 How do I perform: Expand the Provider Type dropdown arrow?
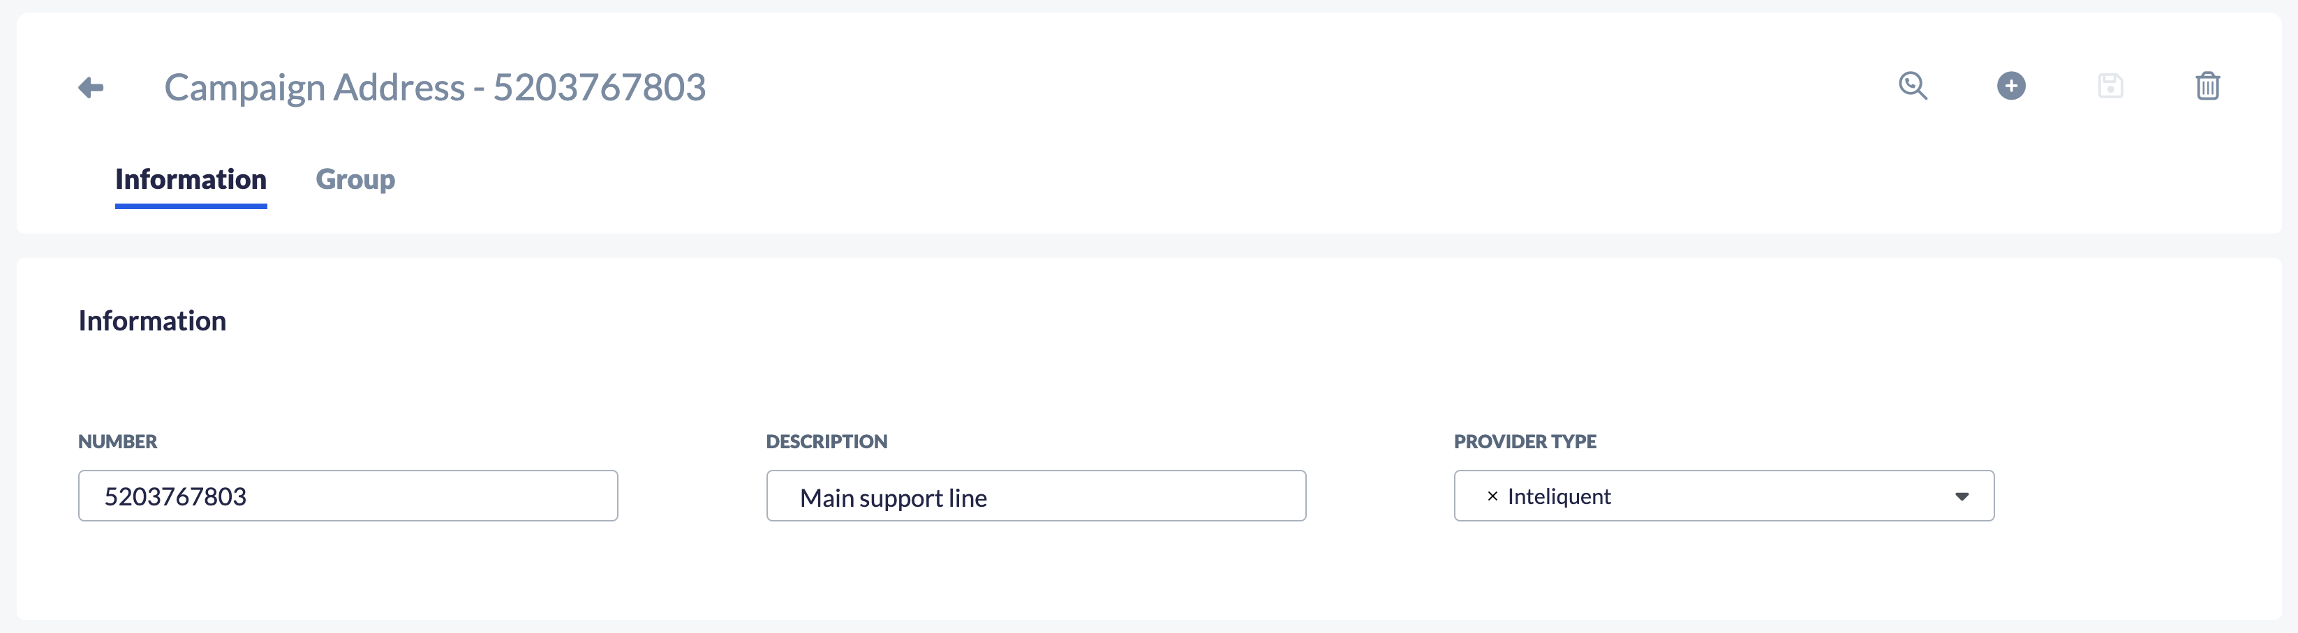[1962, 497]
